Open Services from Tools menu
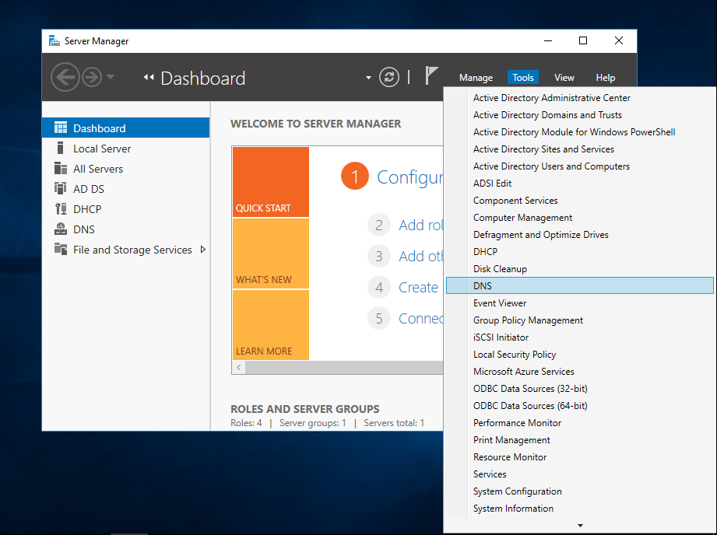This screenshot has height=535, width=717. tap(579, 474)
